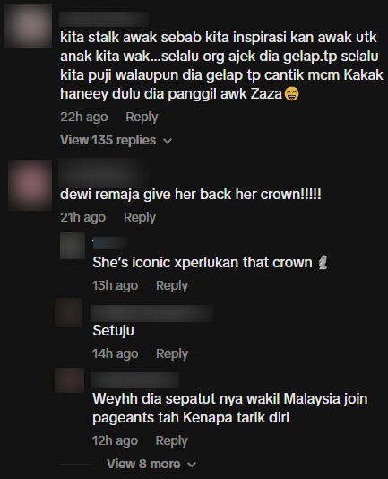
Task: Reply to the Setuju comment
Action: (172, 353)
